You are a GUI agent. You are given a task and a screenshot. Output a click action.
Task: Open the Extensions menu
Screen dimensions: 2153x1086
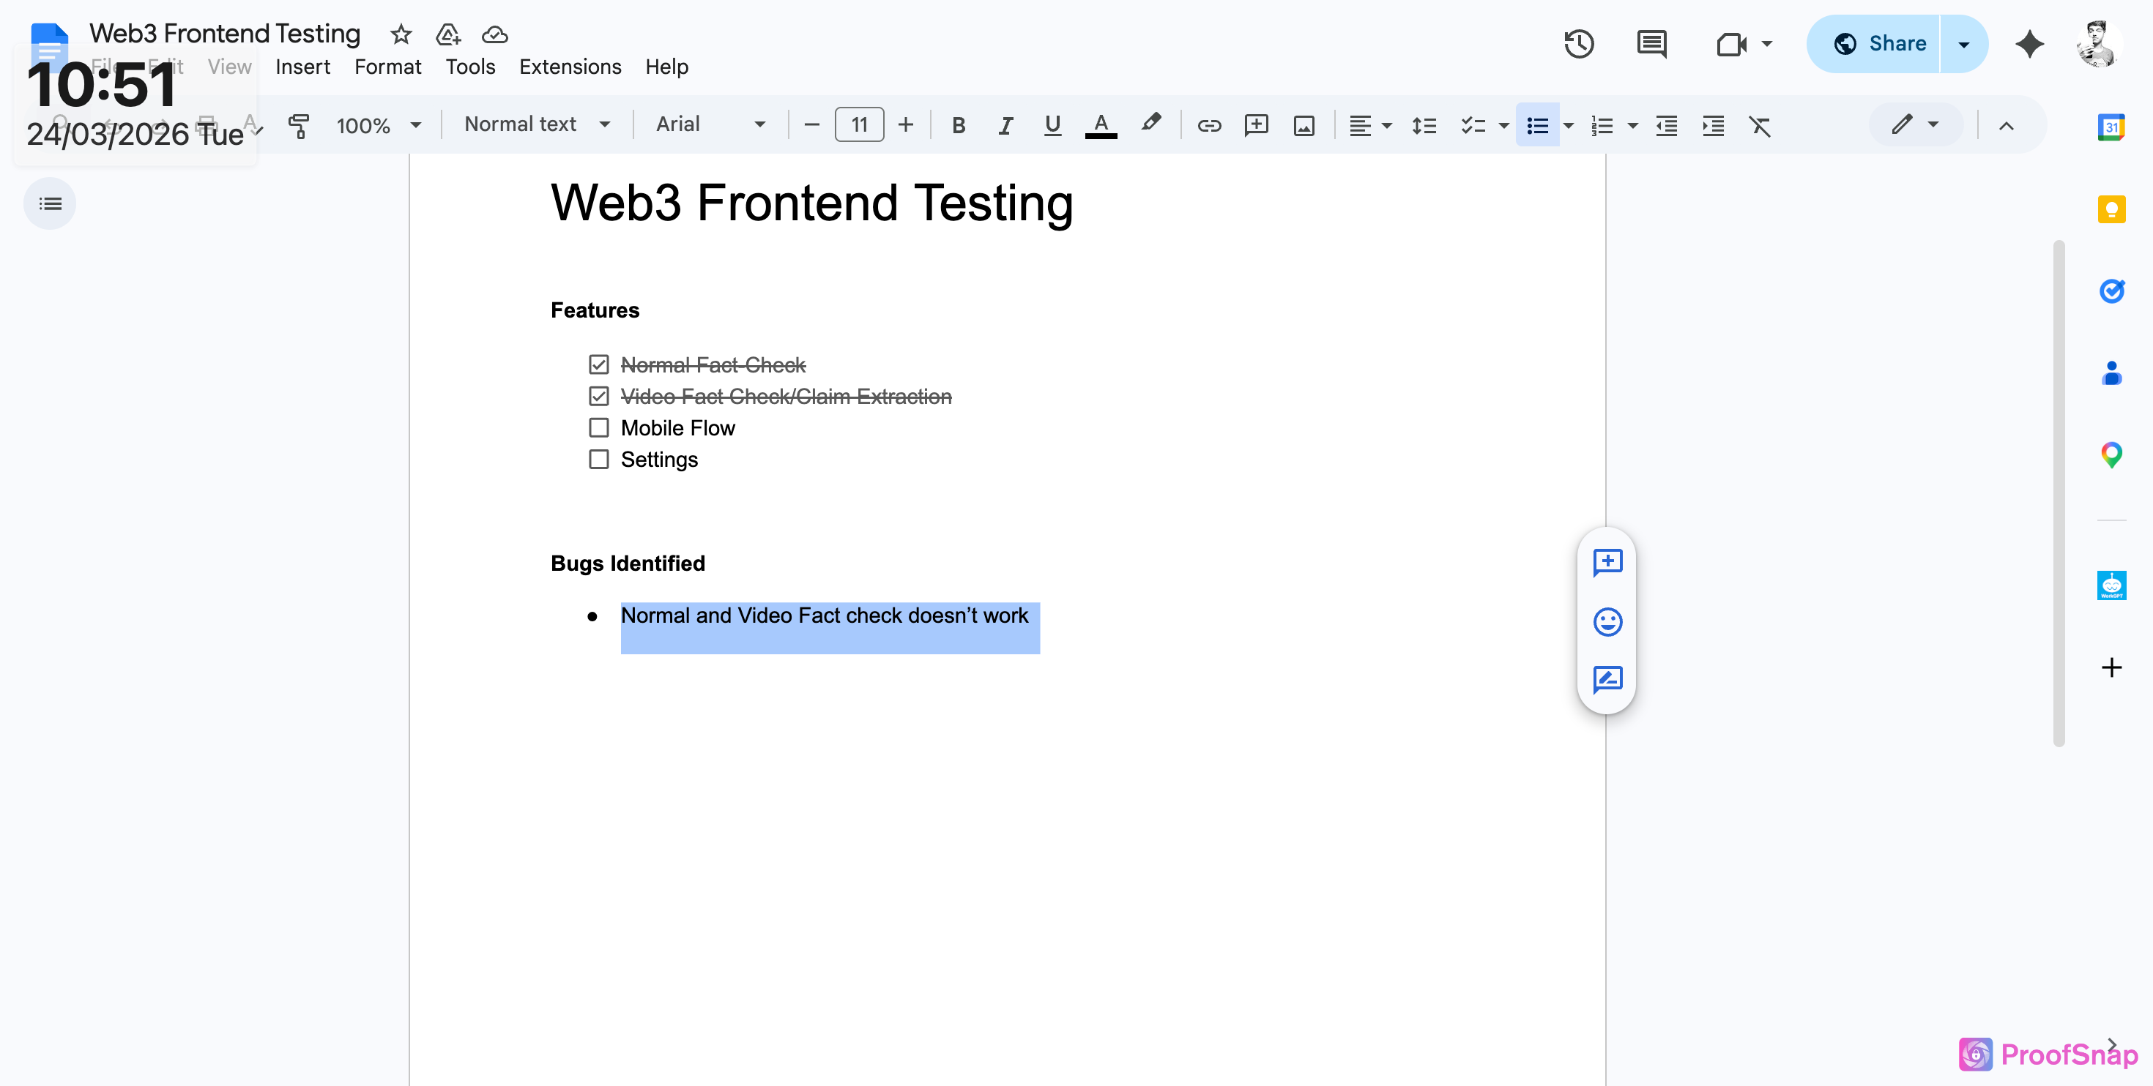tap(570, 67)
